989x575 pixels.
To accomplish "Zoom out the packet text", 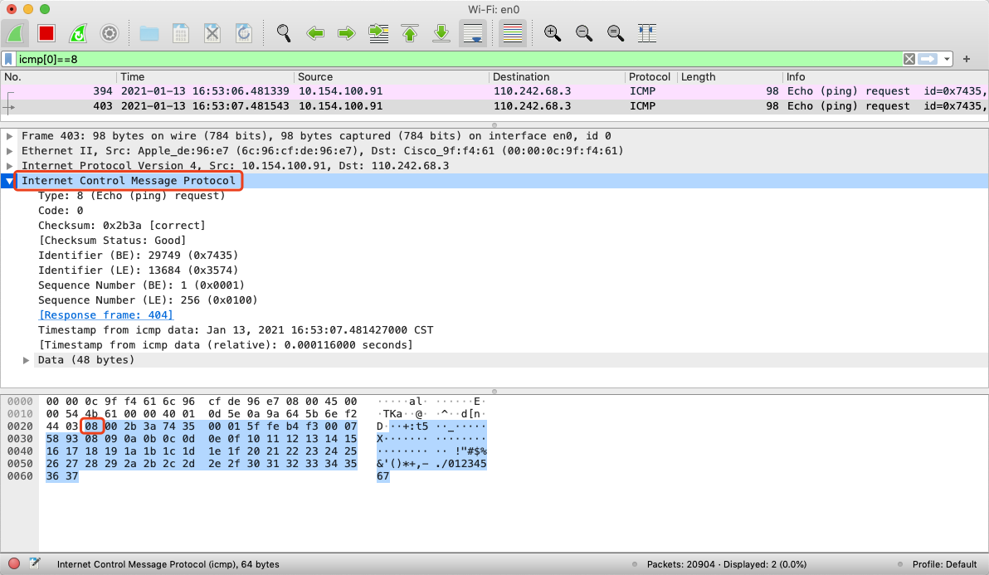I will 584,33.
